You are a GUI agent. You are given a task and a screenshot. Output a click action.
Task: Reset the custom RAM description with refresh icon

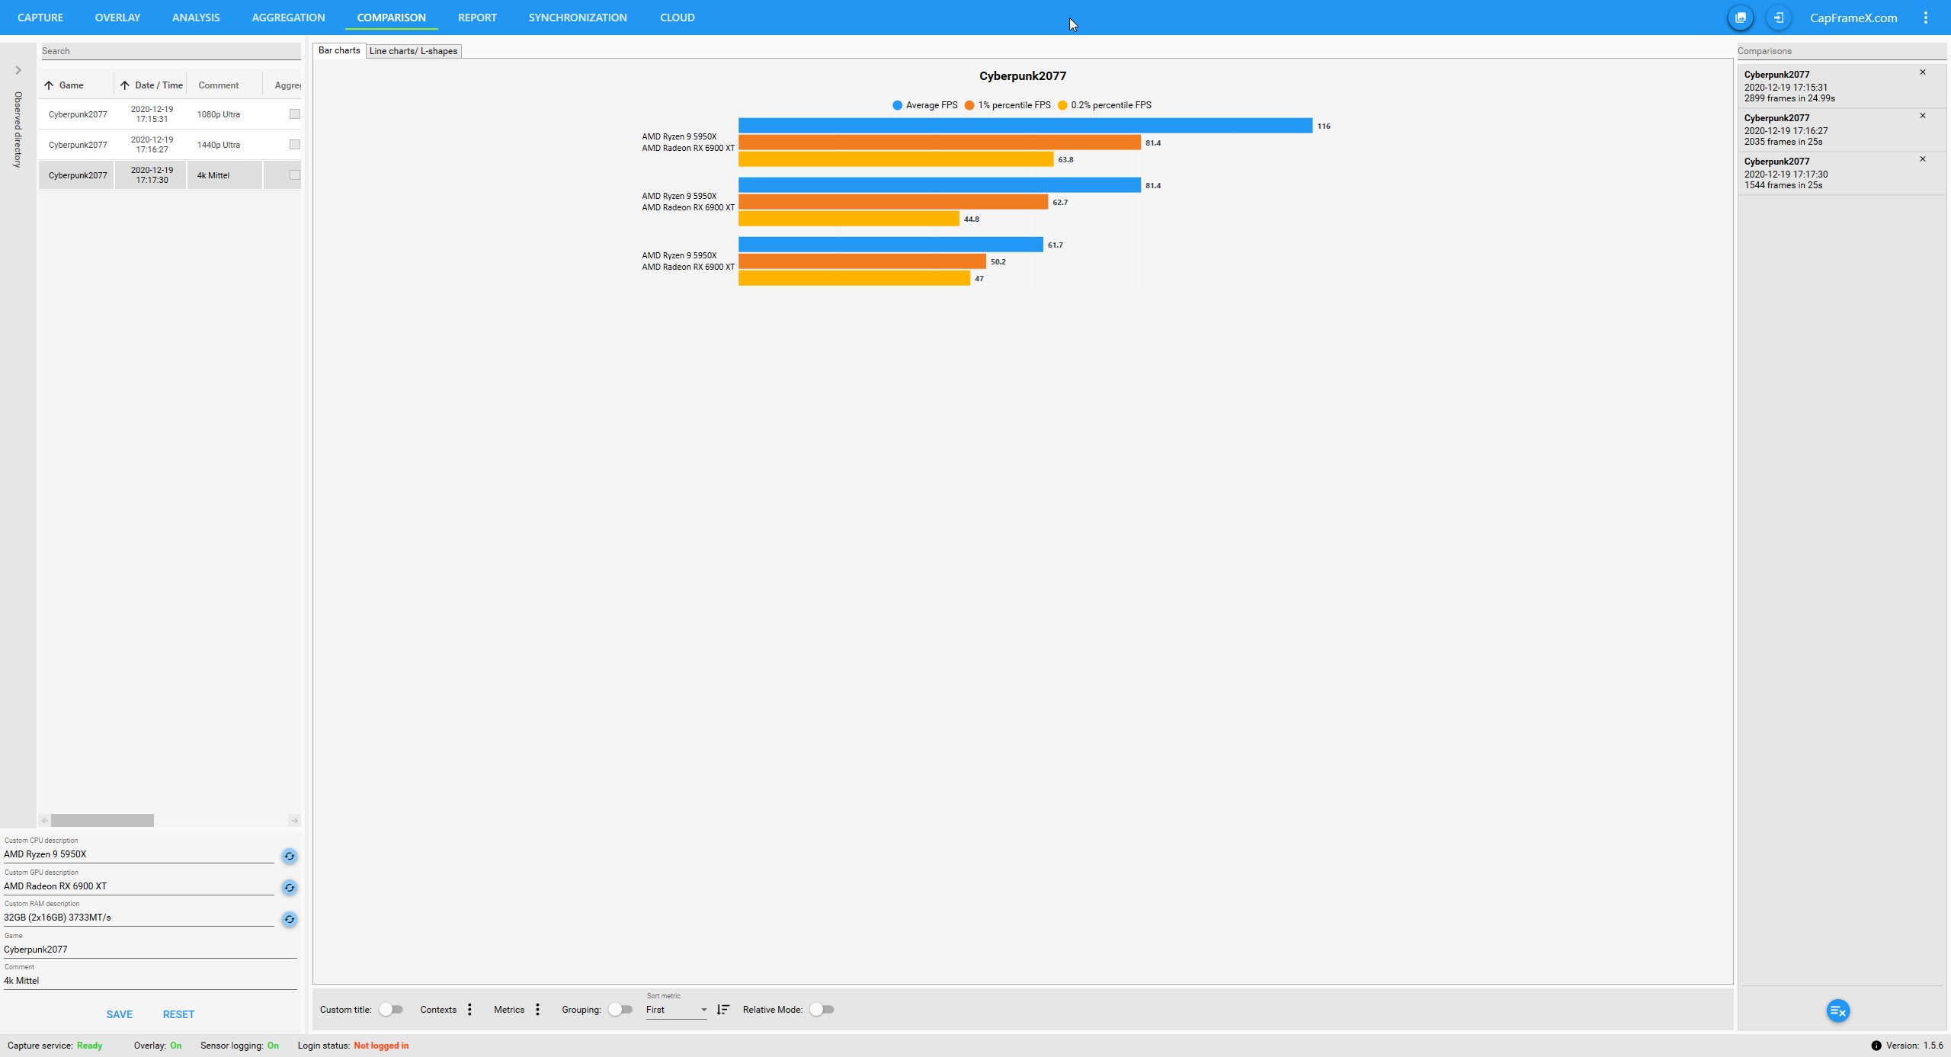[x=290, y=919]
